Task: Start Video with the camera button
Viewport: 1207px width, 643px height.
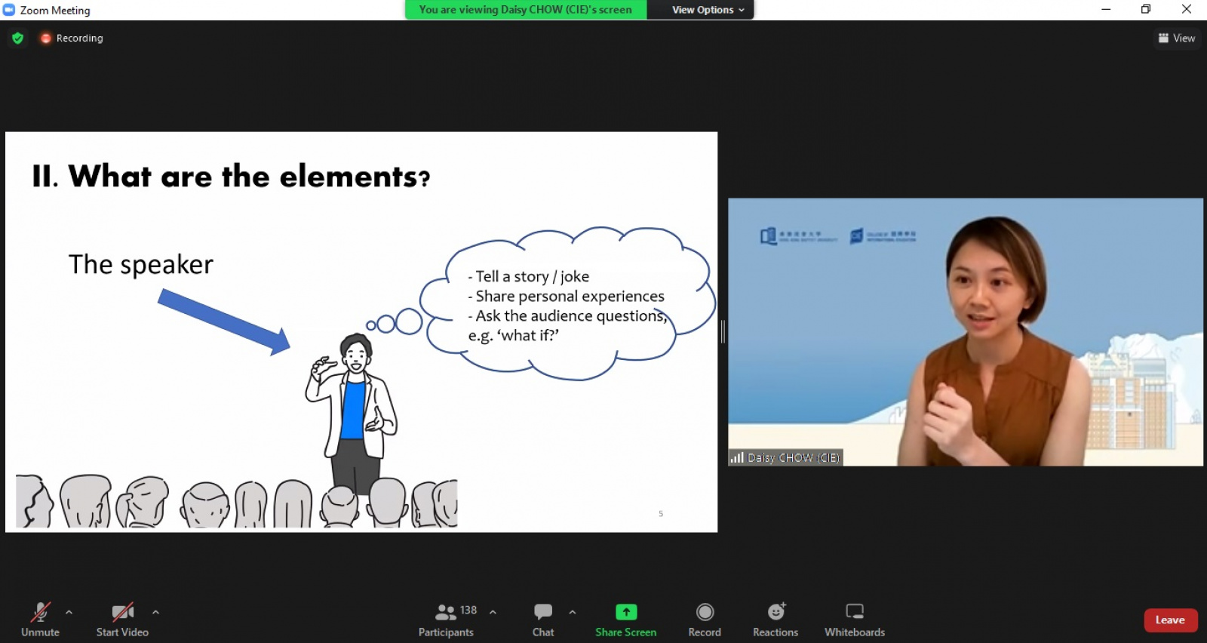Action: (x=122, y=619)
